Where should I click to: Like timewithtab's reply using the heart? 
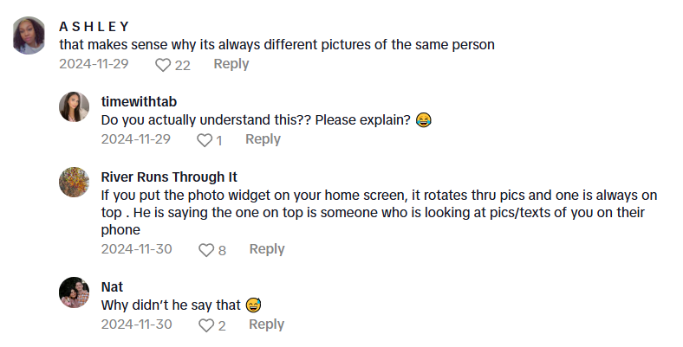(x=205, y=139)
